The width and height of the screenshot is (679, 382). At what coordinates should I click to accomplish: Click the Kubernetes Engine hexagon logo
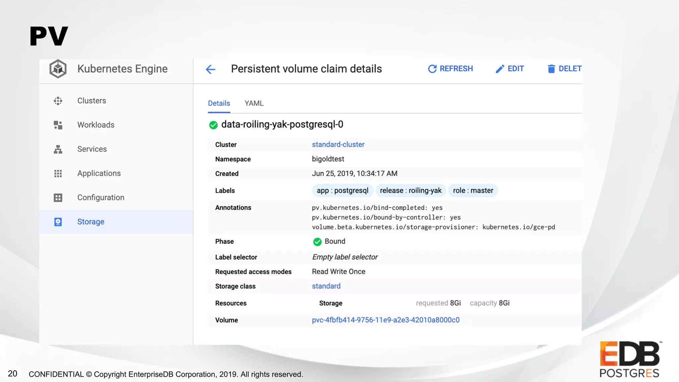[58, 69]
